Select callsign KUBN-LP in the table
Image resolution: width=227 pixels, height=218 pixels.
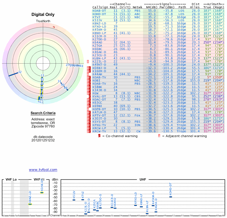pos(99,58)
